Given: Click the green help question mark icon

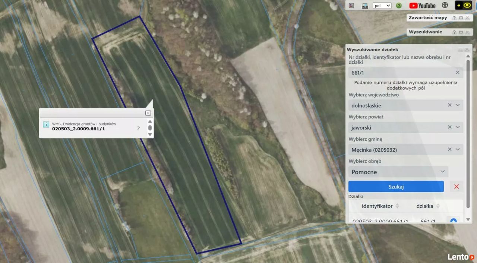Looking at the screenshot, I should [399, 6].
